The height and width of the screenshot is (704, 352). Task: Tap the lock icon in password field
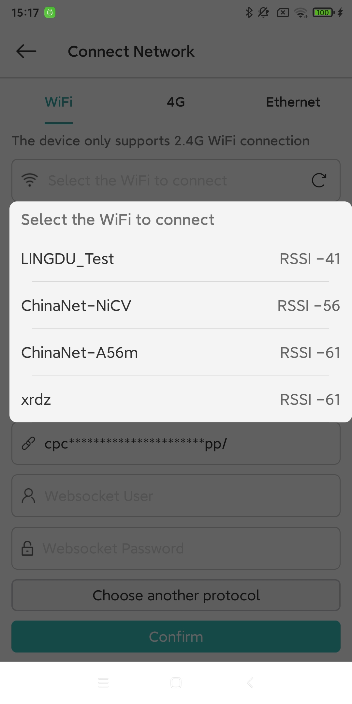[27, 548]
